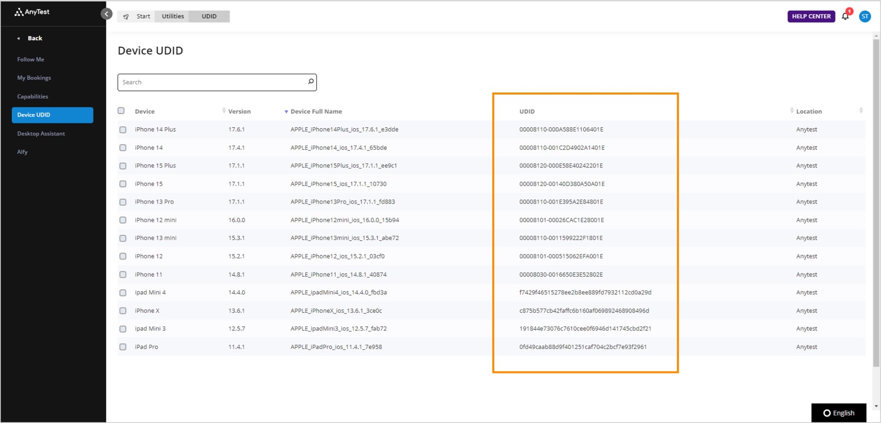Click UDID starting with f7429f46515278ee
This screenshot has width=881, height=423.
[585, 293]
